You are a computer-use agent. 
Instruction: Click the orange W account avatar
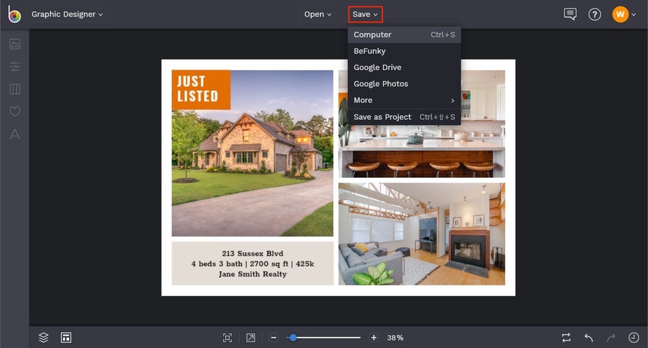[620, 14]
